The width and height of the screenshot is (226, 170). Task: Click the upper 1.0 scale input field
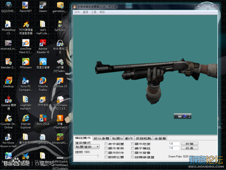174,144
